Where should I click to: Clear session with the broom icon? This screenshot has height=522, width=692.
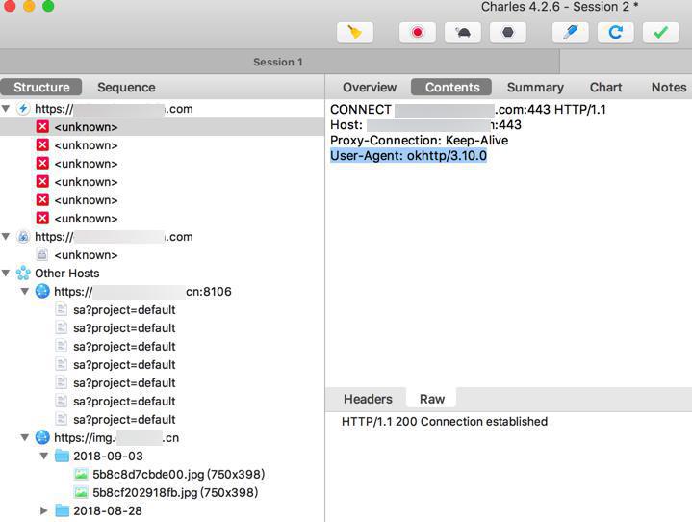pos(355,32)
